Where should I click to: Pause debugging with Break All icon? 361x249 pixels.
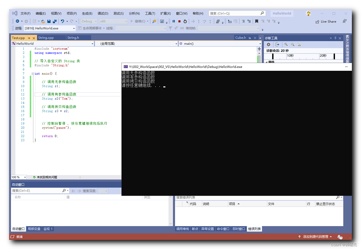[x=174, y=21]
